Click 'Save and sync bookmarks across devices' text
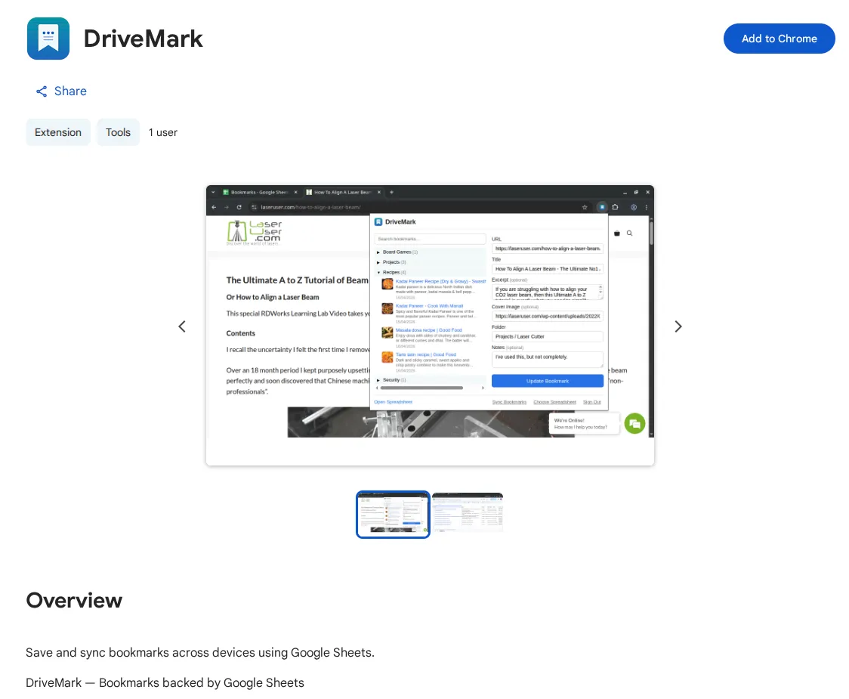The width and height of the screenshot is (849, 699). [x=200, y=652]
